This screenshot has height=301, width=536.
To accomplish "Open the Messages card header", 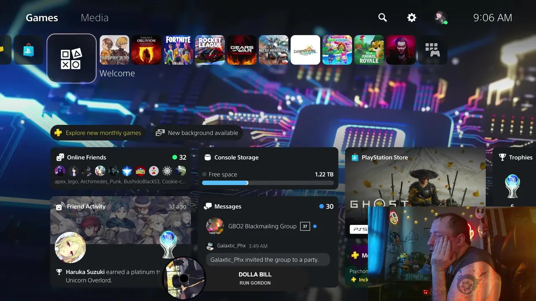I will (x=222, y=207).
